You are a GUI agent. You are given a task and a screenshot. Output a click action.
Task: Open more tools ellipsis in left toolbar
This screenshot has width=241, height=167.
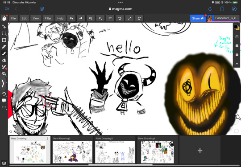click(x=4, y=107)
